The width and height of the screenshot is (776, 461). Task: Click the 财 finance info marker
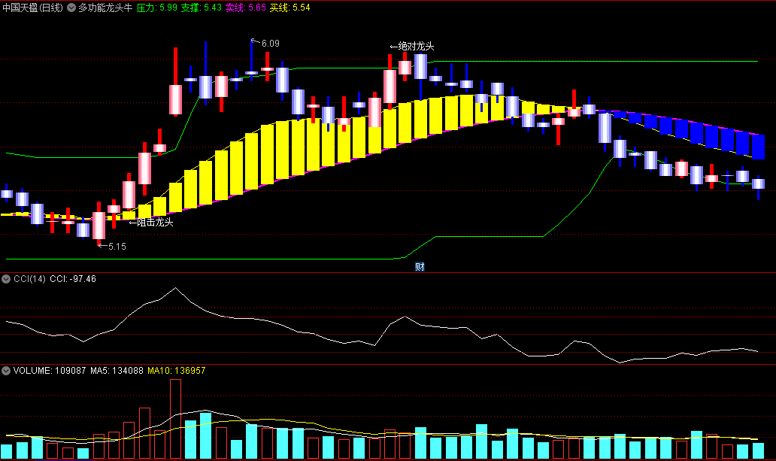pos(420,267)
